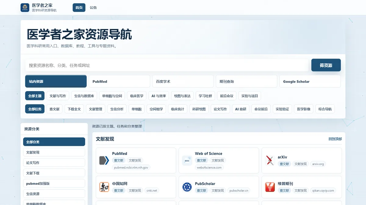Select the 单细胞 task chip
This screenshot has width=366, height=205.
click(x=137, y=109)
